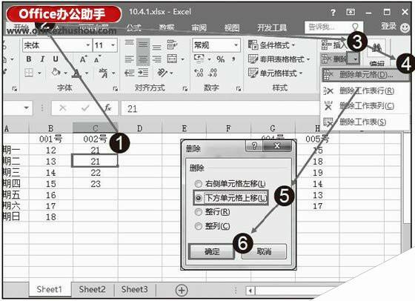This screenshot has width=415, height=301.
Task: Click the decrease decimal icon
Action: (213, 73)
